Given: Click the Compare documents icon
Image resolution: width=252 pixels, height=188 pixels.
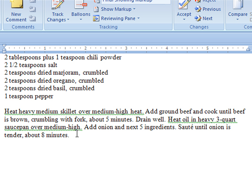Looking at the screenshot, I should 238,5.
